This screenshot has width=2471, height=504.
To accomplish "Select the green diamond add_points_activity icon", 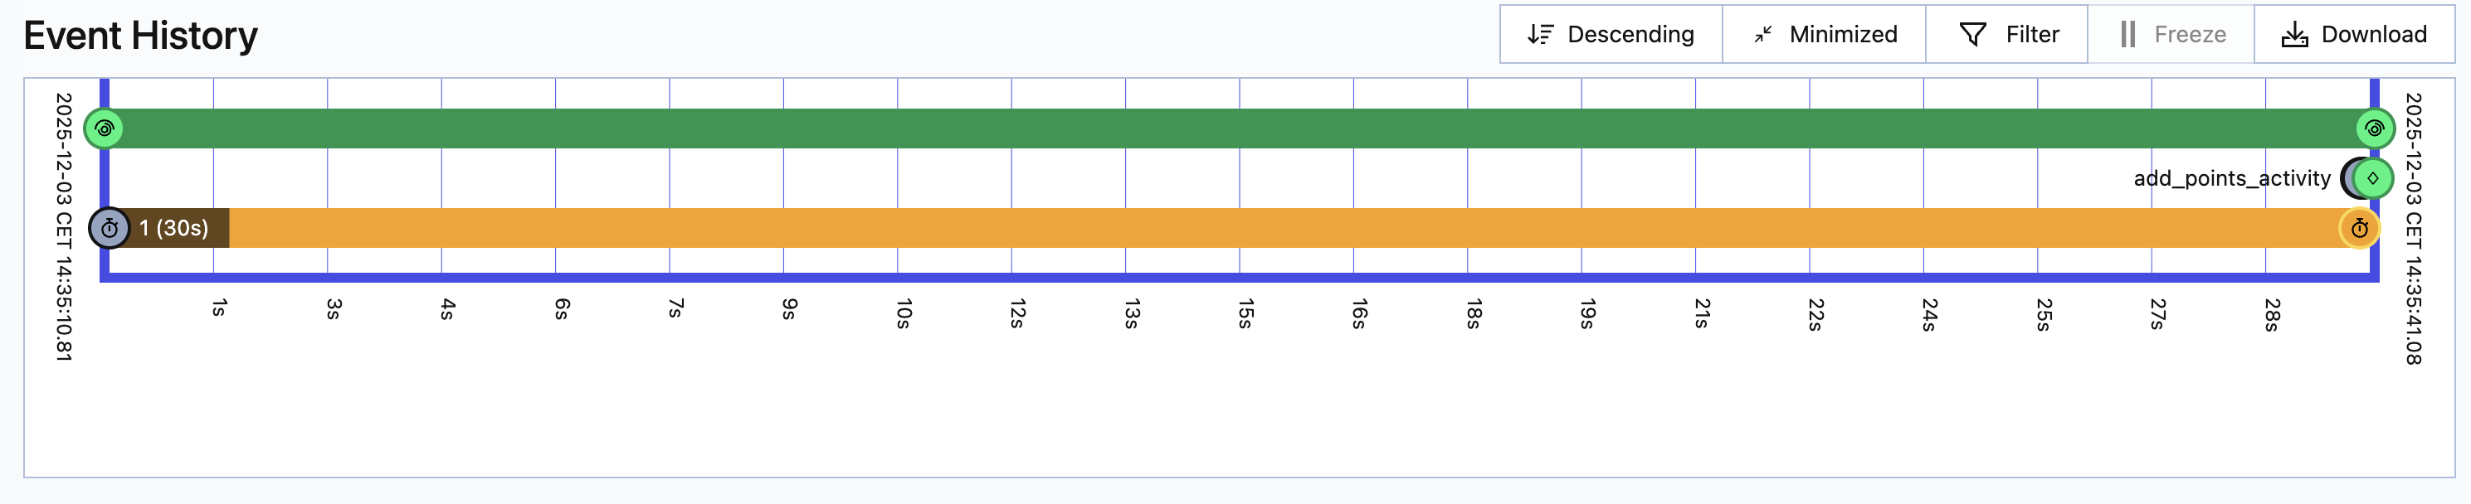I will click(x=2373, y=178).
